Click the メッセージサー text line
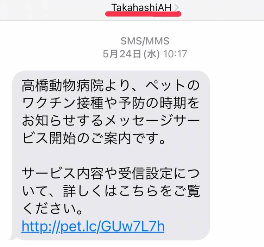264x247 pixels. point(152,121)
